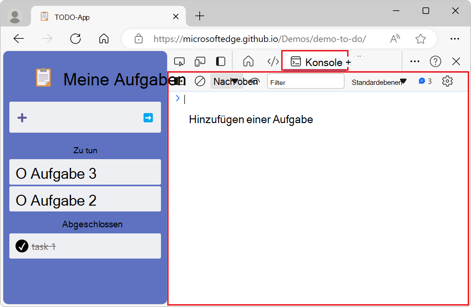Create a live expression with the eye icon
Screen dimensions: 471x307
click(x=254, y=81)
